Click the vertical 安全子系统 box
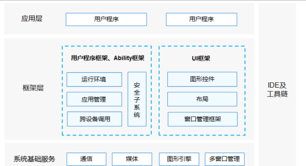The image size is (306, 166). coord(137,99)
